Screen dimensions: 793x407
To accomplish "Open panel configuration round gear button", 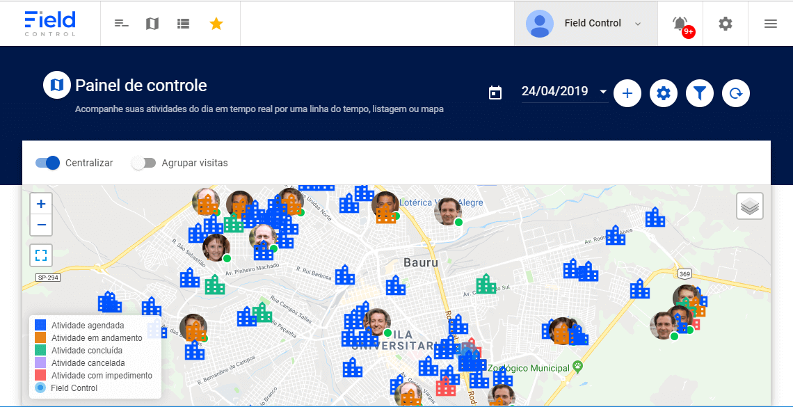I will (x=664, y=93).
